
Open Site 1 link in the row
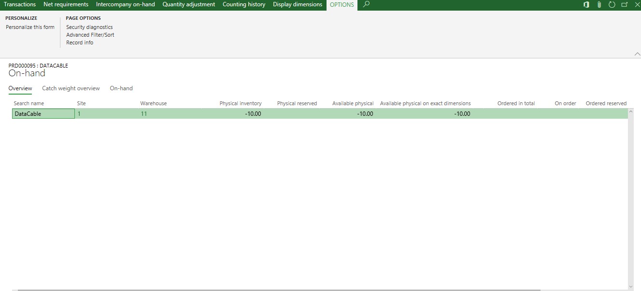(79, 114)
